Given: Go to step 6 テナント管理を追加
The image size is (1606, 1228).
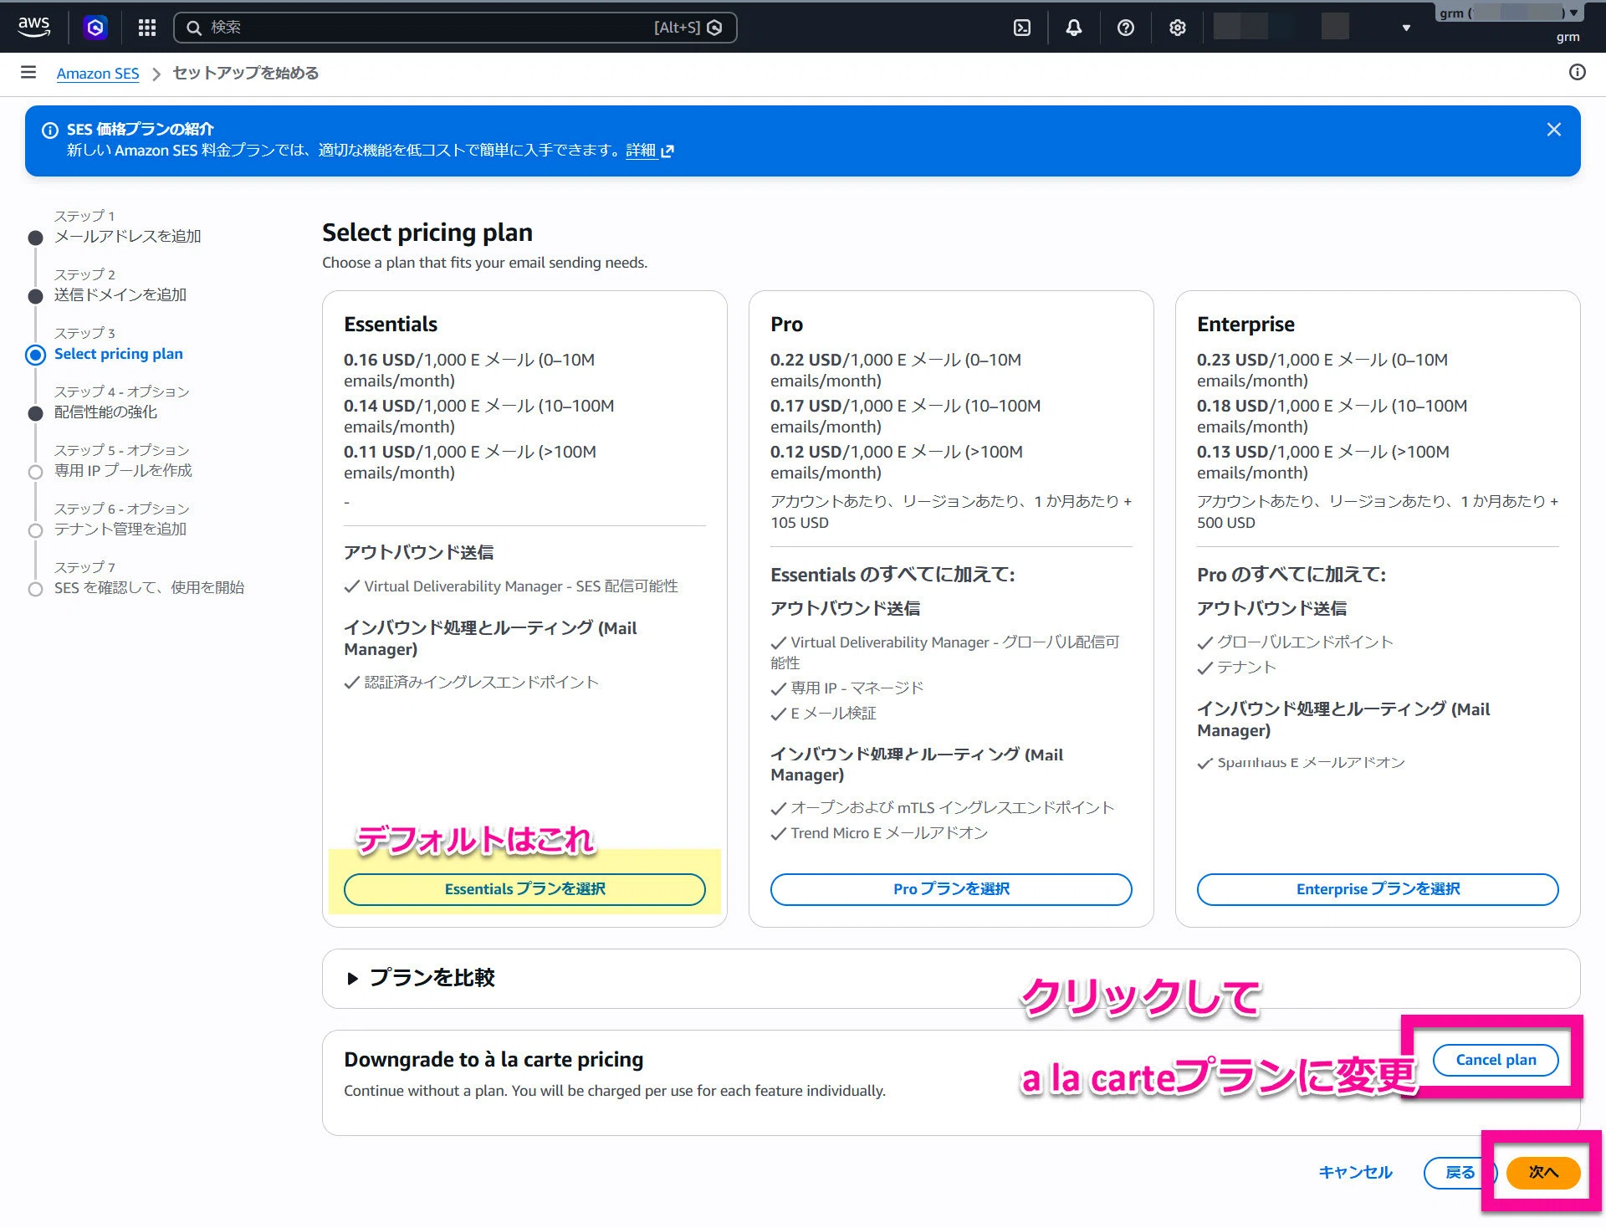Looking at the screenshot, I should (120, 530).
